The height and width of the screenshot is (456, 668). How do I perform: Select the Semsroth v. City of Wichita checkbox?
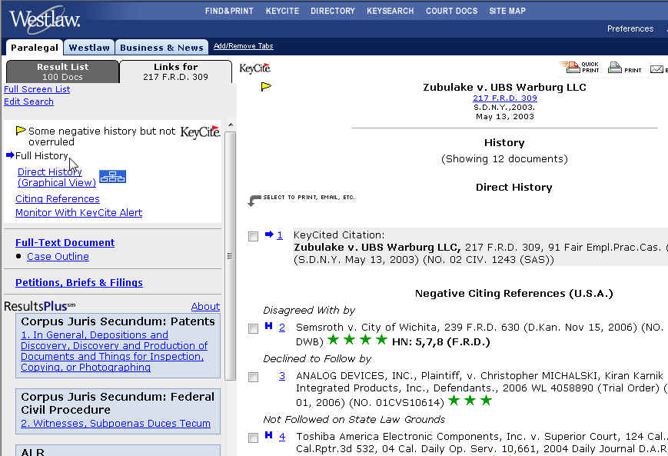(x=253, y=328)
